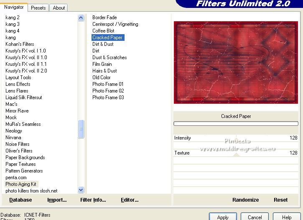Select the kang 4 category
This screenshot has width=303, height=220.
(x=13, y=31)
